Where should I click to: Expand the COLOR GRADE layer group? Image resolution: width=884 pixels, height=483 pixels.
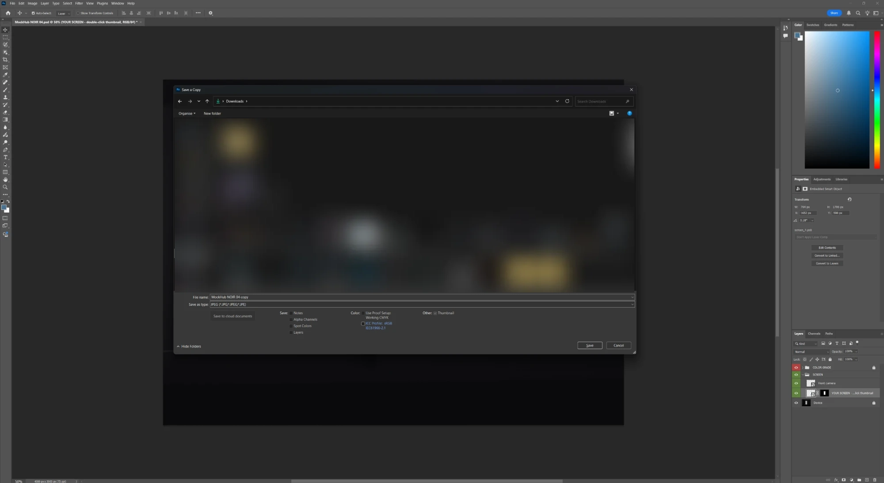(803, 367)
